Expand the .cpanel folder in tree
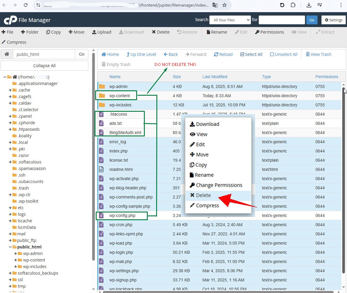 coord(10,116)
